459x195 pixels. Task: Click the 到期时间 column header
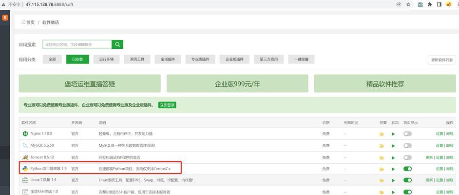[351, 123]
